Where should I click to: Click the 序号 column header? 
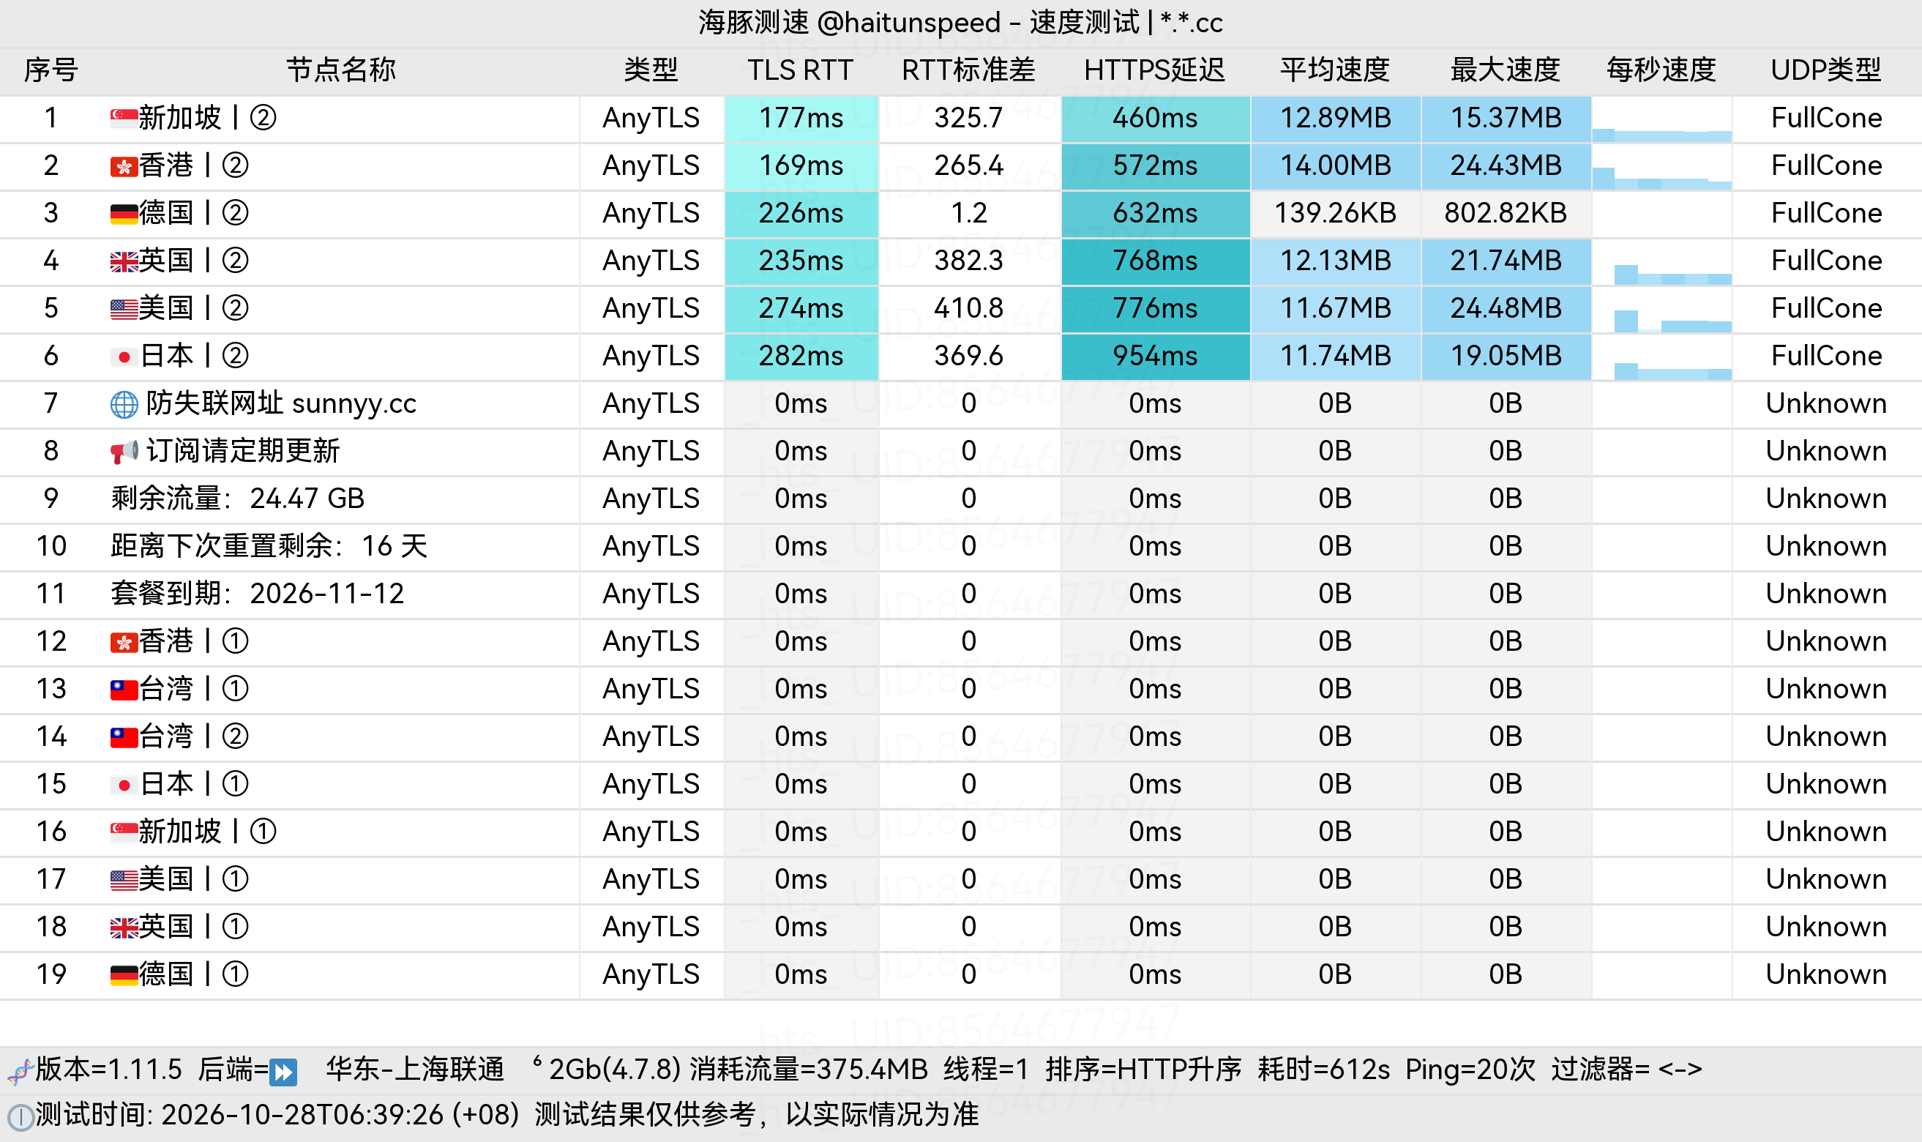point(51,70)
